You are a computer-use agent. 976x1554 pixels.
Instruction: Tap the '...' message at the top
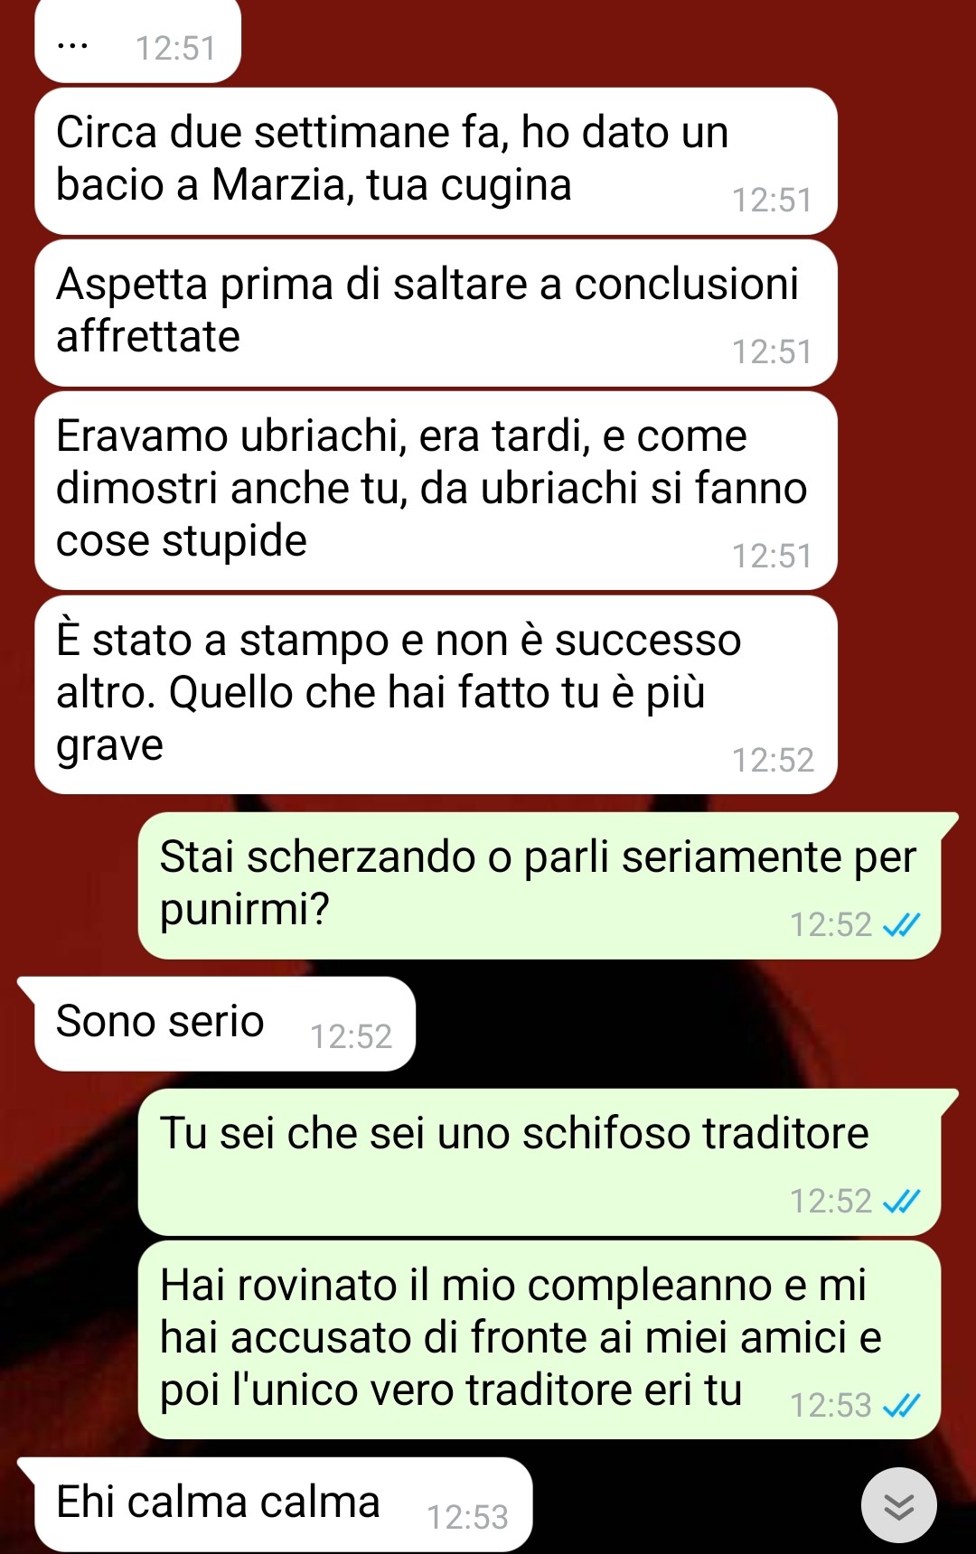tap(137, 42)
